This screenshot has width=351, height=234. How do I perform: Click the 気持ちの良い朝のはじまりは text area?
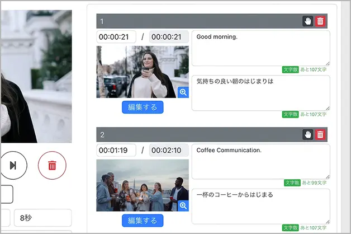261,93
